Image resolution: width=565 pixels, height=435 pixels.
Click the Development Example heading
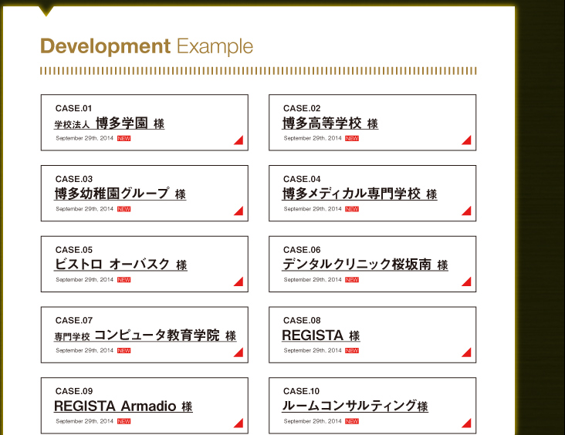pyautogui.click(x=147, y=47)
